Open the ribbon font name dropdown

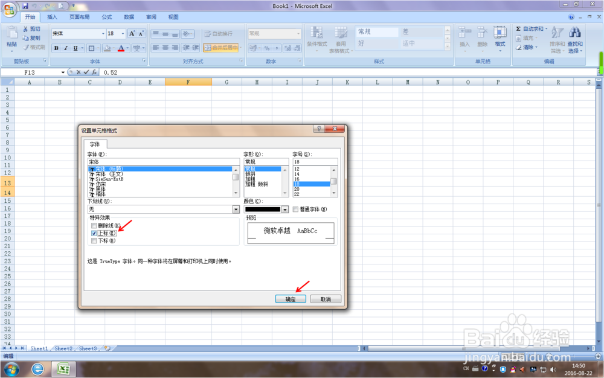pyautogui.click(x=103, y=34)
